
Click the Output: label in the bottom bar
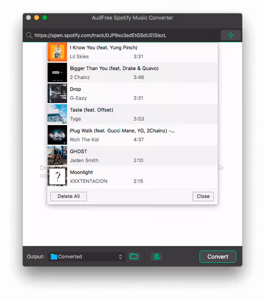[x=35, y=257]
